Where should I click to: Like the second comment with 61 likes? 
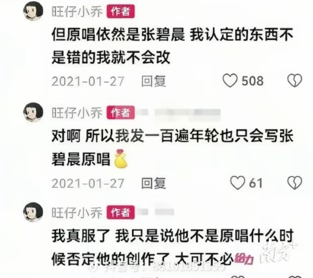tap(238, 182)
